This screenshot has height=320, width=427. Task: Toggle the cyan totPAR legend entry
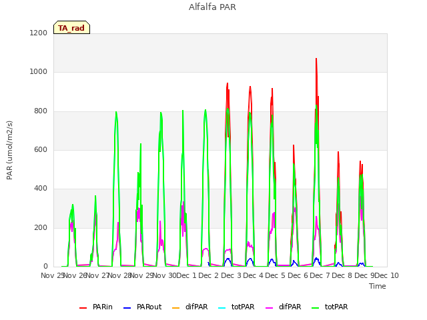click(236, 307)
